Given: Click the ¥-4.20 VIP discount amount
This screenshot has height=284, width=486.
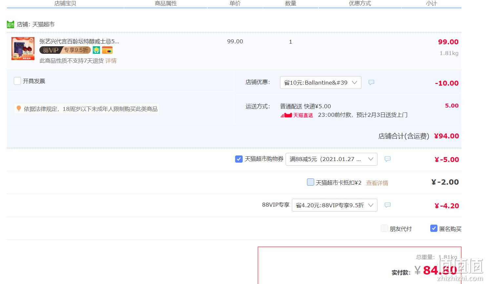Looking at the screenshot, I should pos(447,206).
